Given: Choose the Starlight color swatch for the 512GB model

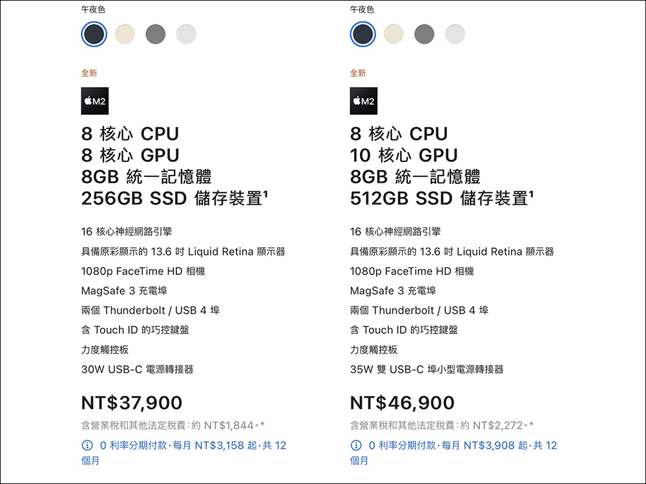Looking at the screenshot, I should (393, 34).
